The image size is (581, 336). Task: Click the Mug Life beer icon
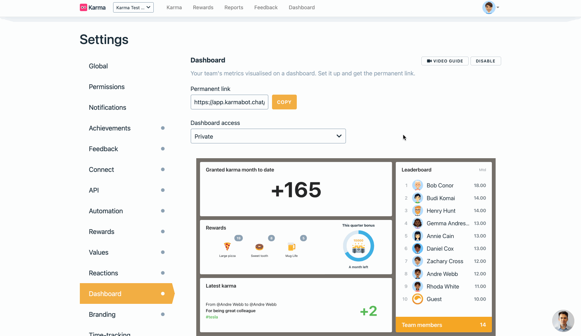[x=291, y=247]
